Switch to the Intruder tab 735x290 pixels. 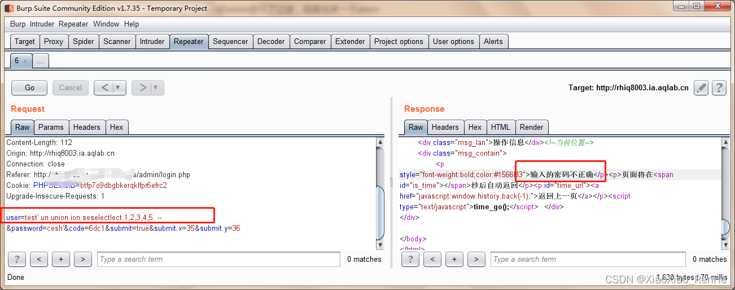152,41
